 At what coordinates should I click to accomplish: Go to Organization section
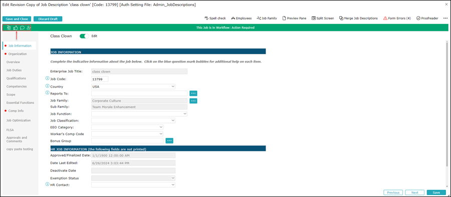pos(17,53)
